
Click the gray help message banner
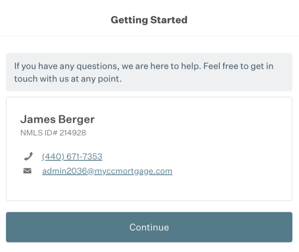pos(149,73)
